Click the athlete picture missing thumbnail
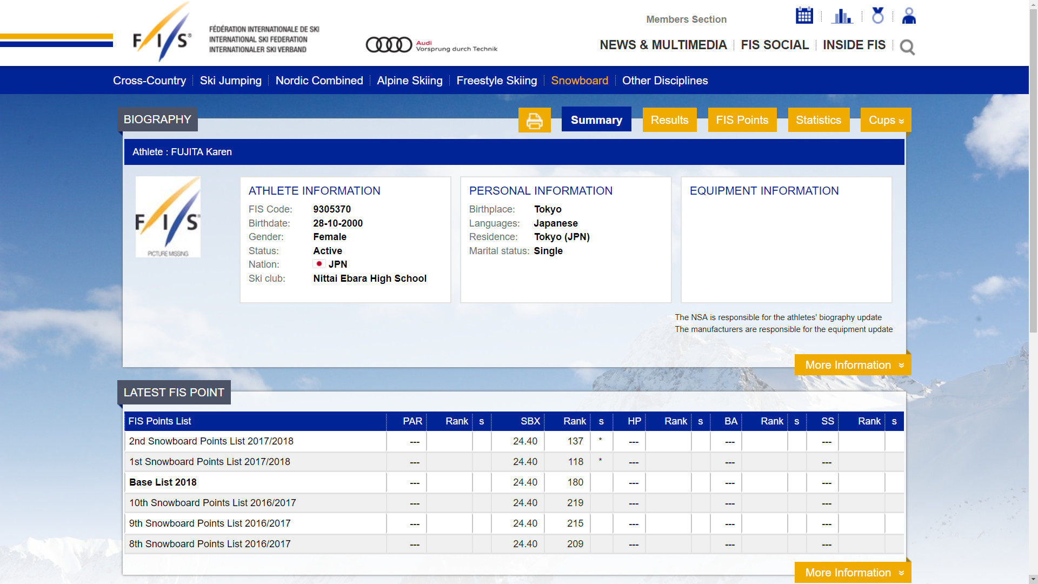 [168, 217]
